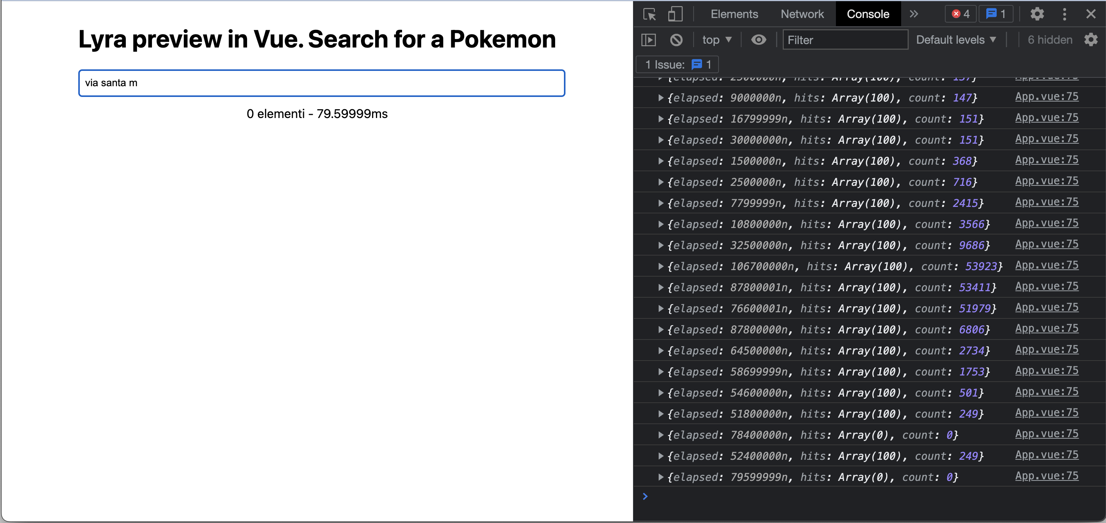
Task: Click the create live expression eye icon
Action: (759, 39)
